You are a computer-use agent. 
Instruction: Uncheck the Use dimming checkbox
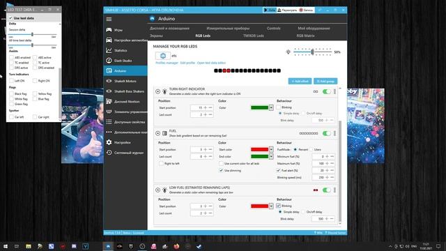(x=221, y=170)
